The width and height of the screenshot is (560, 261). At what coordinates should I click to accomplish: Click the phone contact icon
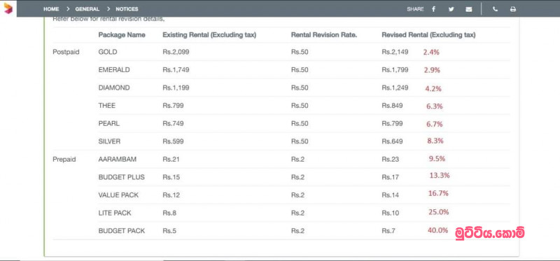coord(495,9)
